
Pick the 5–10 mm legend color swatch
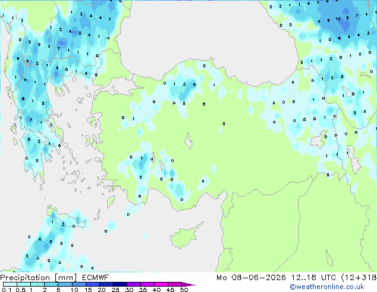coord(65,284)
